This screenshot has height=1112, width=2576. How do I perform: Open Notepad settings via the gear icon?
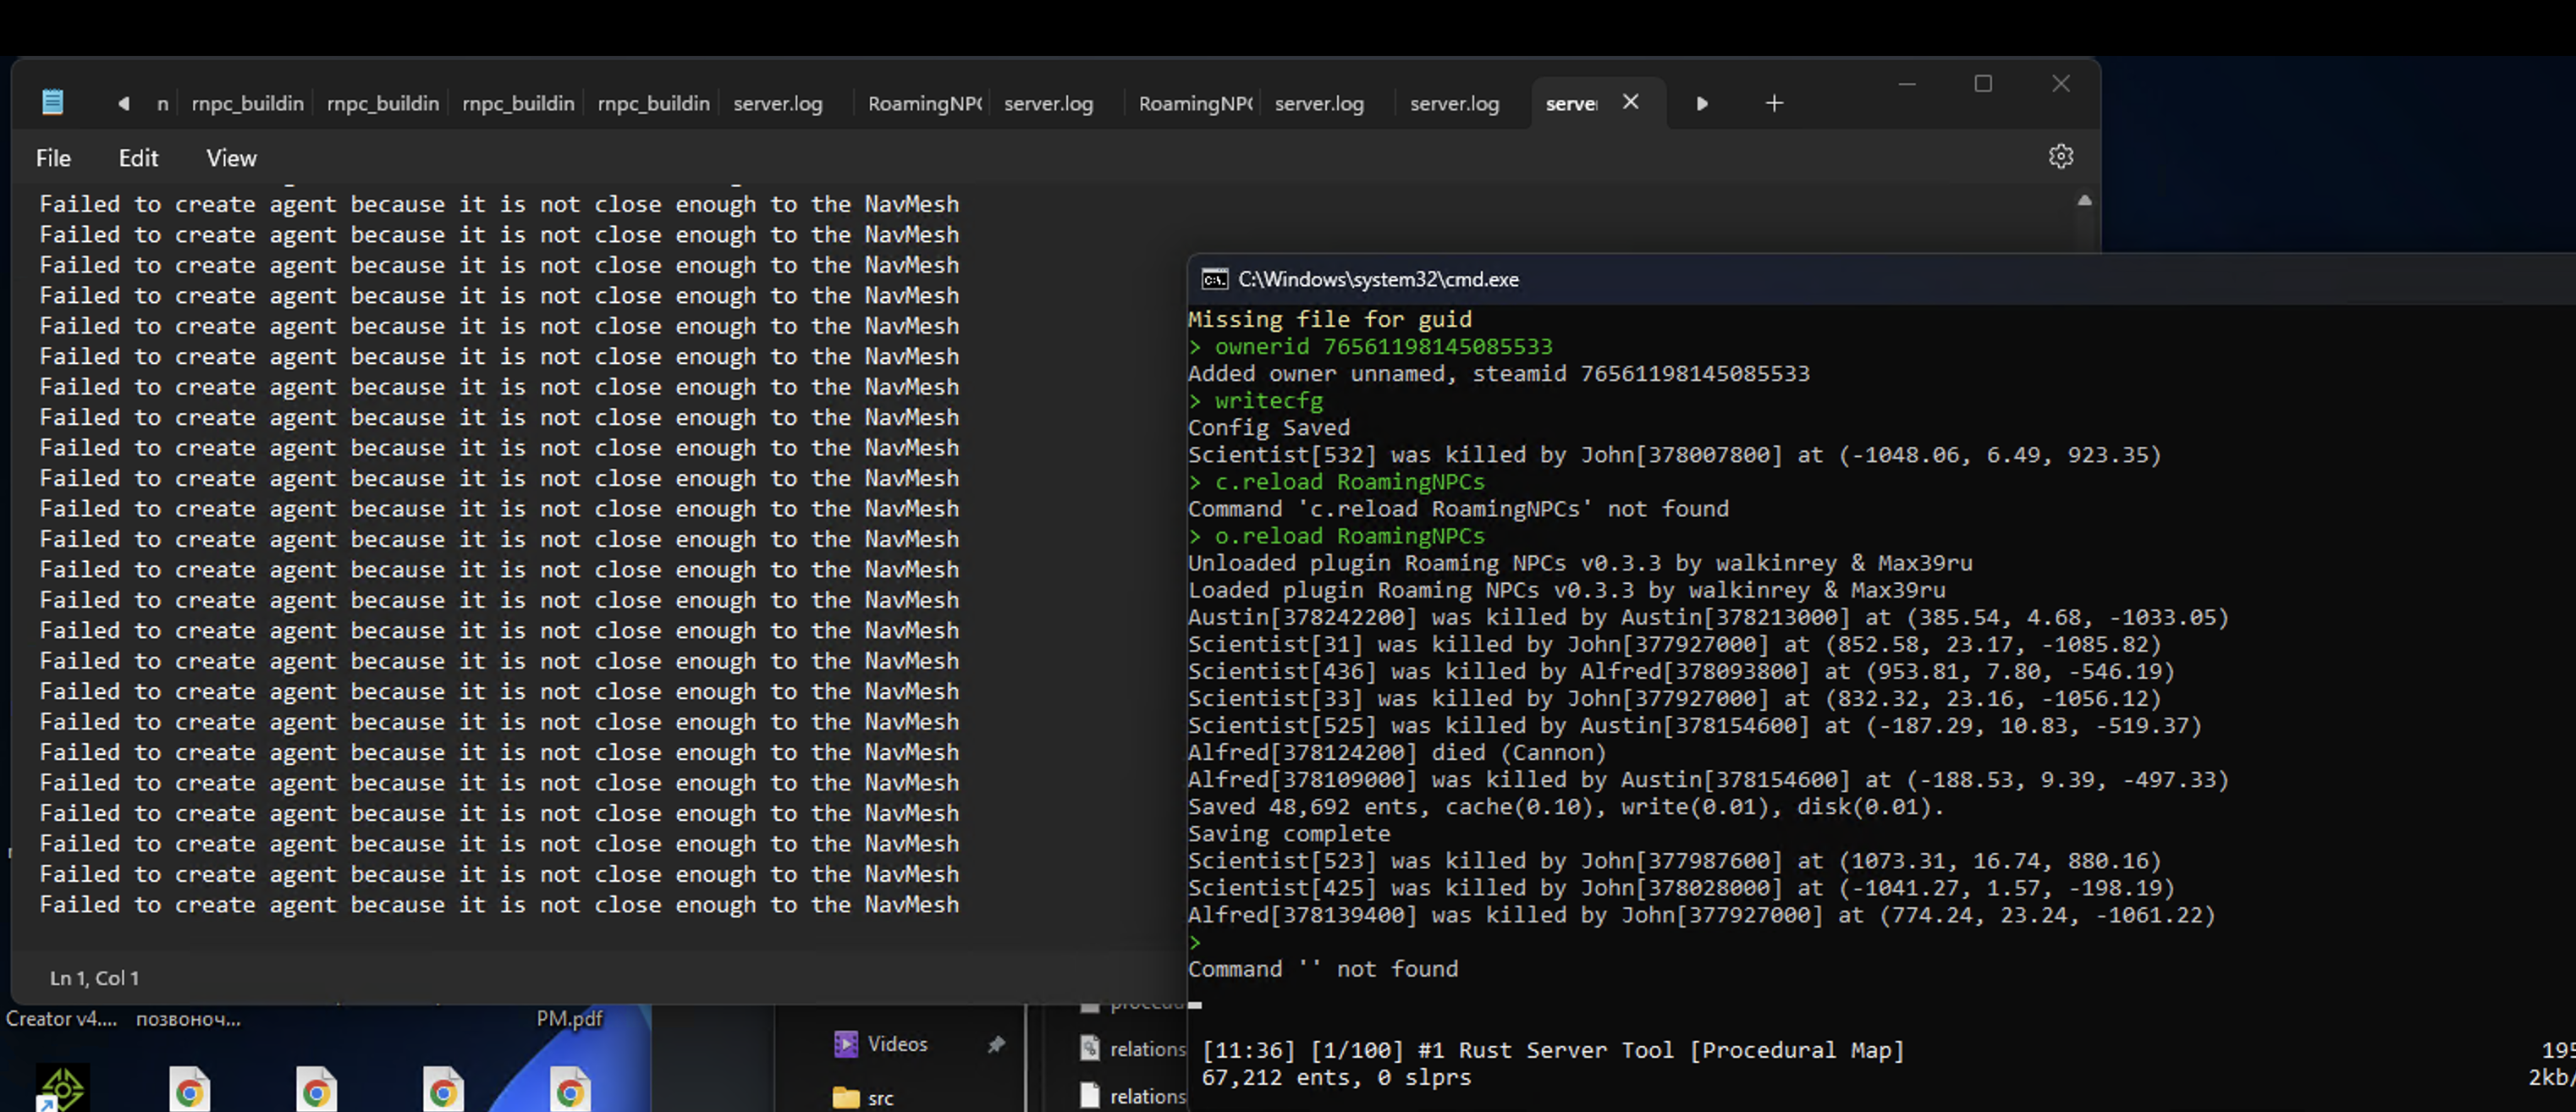coord(2062,157)
